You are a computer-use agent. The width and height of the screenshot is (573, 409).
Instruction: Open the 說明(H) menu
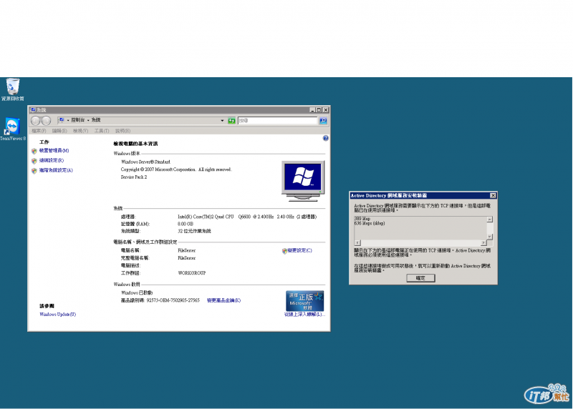click(122, 131)
